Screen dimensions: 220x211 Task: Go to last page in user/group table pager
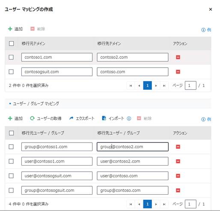point(164,204)
